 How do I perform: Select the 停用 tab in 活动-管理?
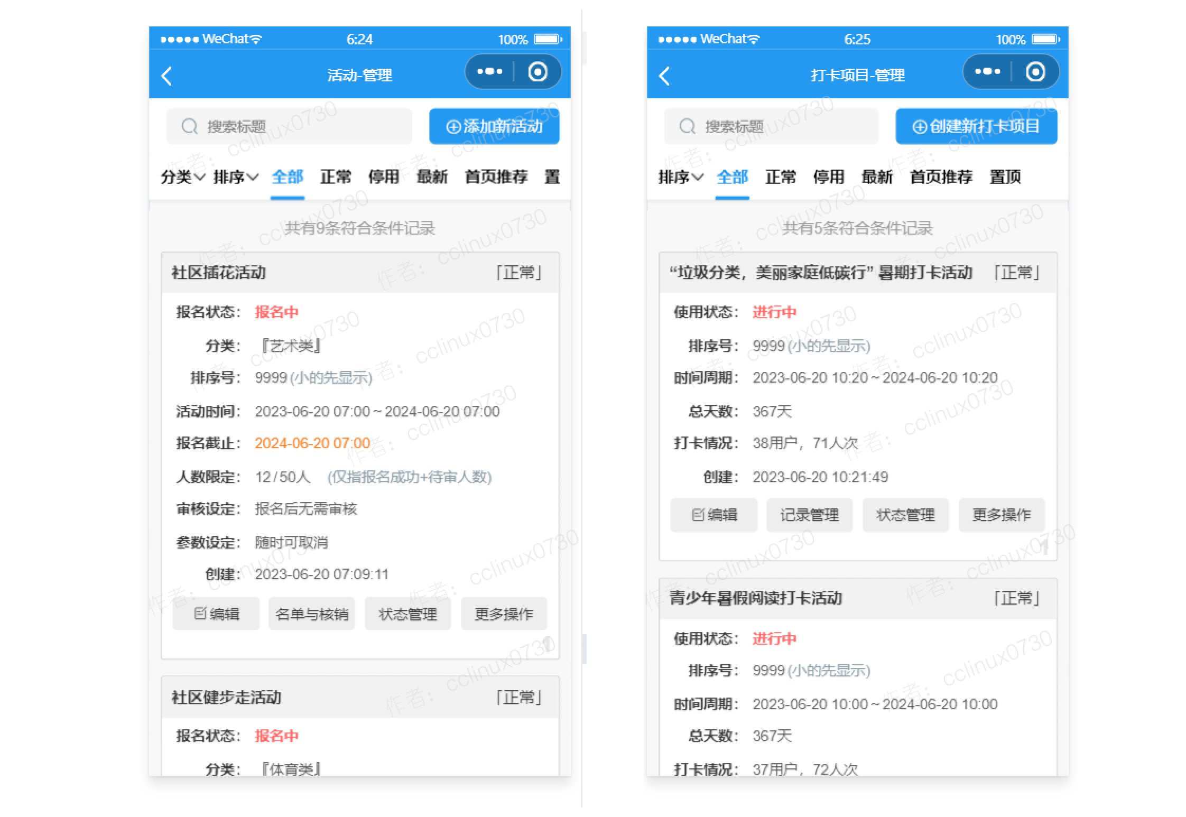coord(384,177)
